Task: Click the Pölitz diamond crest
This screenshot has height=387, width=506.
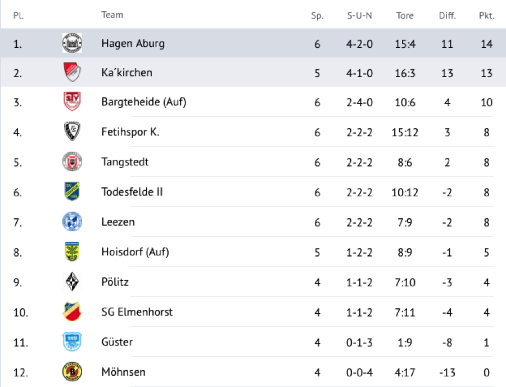Action: (72, 282)
